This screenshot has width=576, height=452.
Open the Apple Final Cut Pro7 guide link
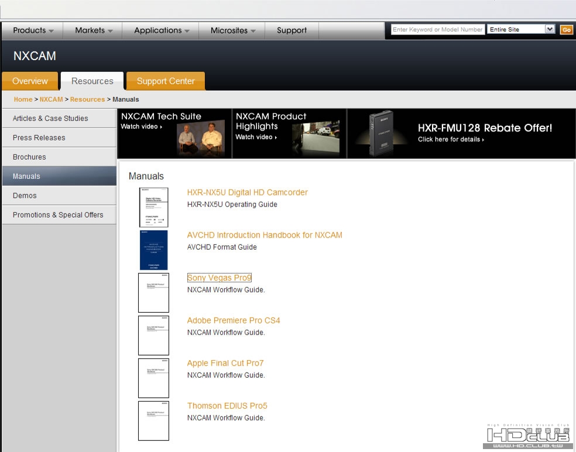(x=225, y=363)
